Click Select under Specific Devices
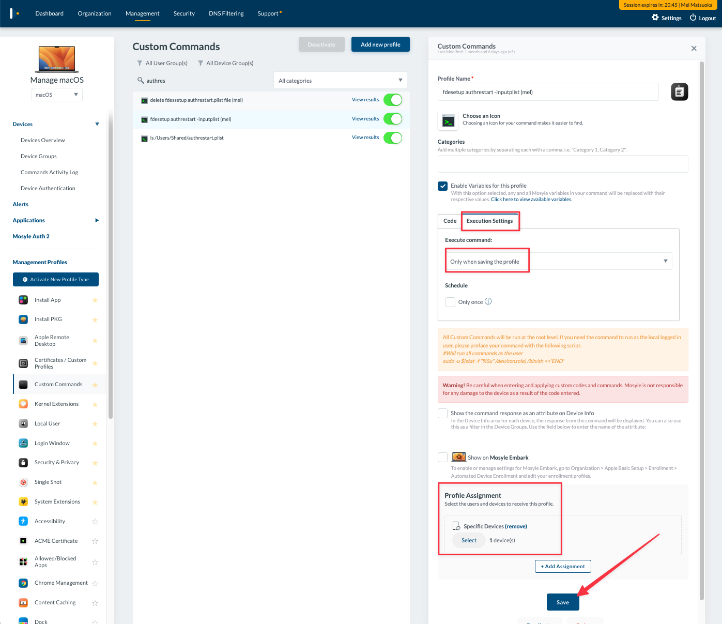The image size is (722, 624). coord(469,540)
